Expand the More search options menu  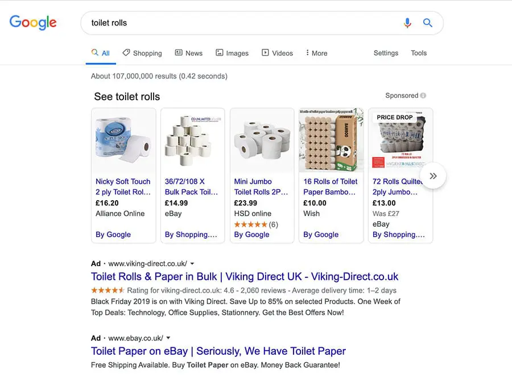(x=316, y=53)
